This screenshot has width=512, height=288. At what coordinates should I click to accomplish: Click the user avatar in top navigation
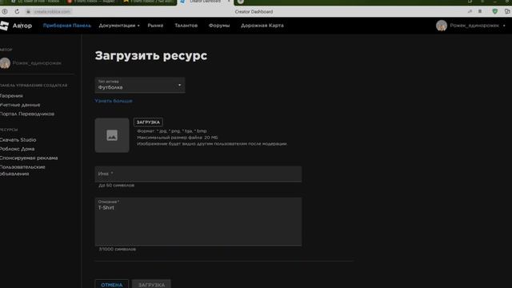[442, 26]
